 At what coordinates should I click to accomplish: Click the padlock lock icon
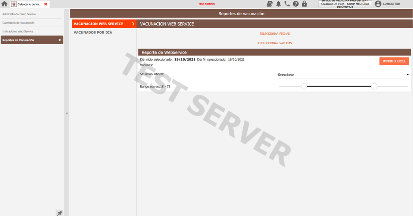304,4
